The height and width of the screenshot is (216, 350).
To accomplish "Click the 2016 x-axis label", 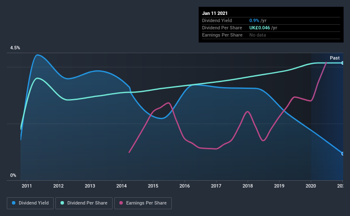I will [185, 186].
